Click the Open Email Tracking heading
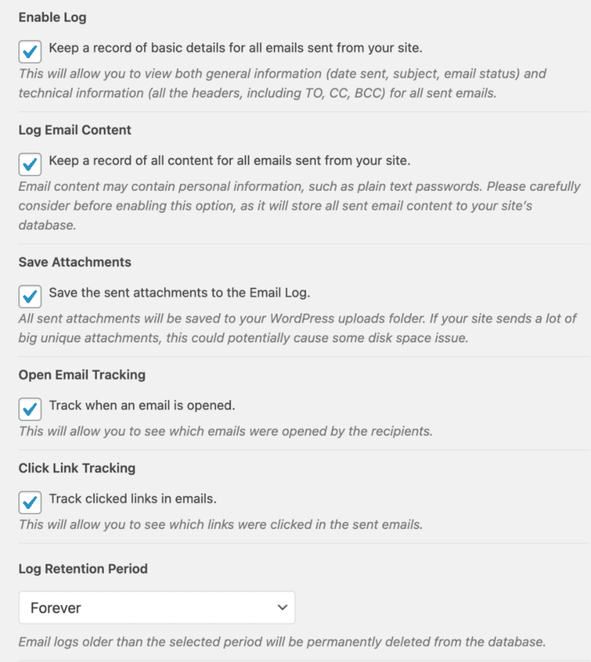The width and height of the screenshot is (591, 662). 82,375
